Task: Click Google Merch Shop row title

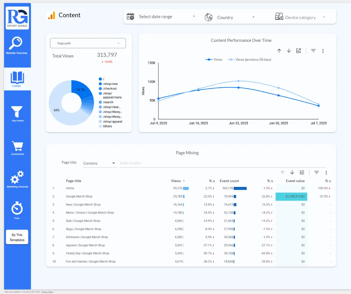Action: click(79, 196)
